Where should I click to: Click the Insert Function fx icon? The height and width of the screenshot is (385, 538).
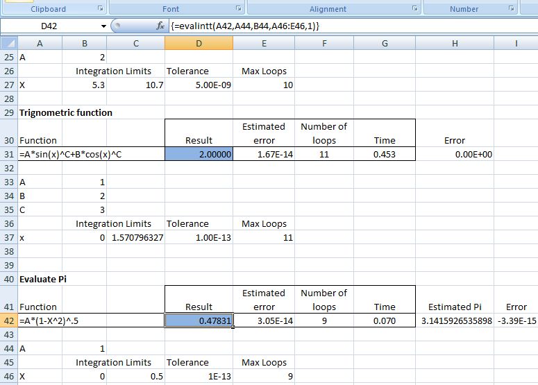click(160, 26)
